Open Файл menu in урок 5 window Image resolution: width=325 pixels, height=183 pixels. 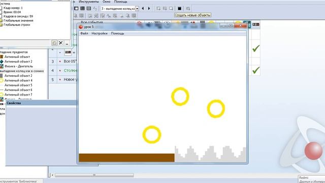tap(84, 34)
